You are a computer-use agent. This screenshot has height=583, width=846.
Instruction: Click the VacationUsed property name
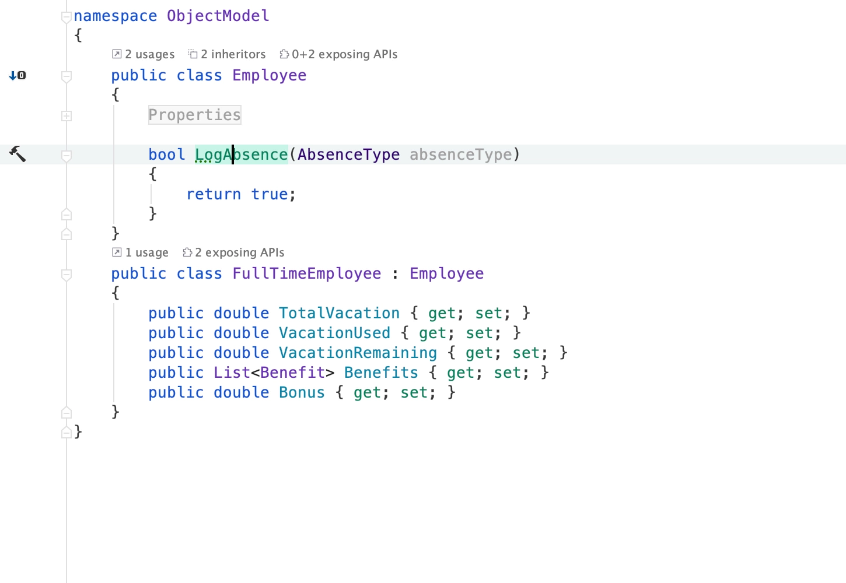334,333
